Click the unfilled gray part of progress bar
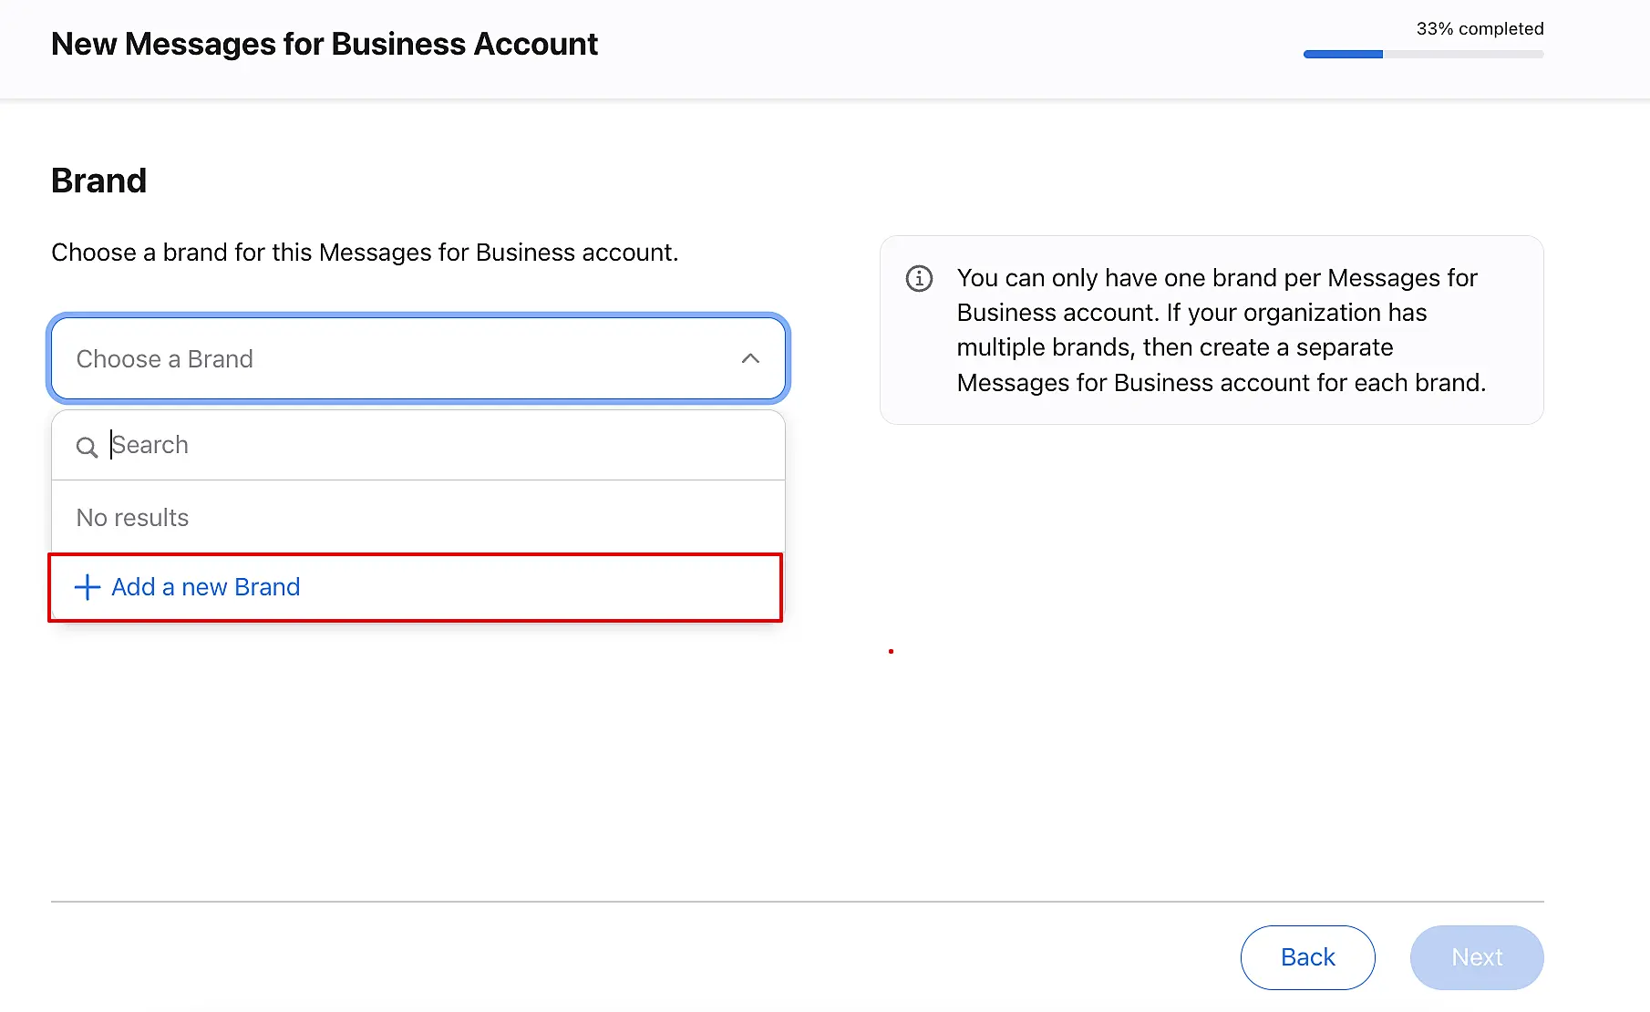The height and width of the screenshot is (1012, 1650). [1463, 55]
